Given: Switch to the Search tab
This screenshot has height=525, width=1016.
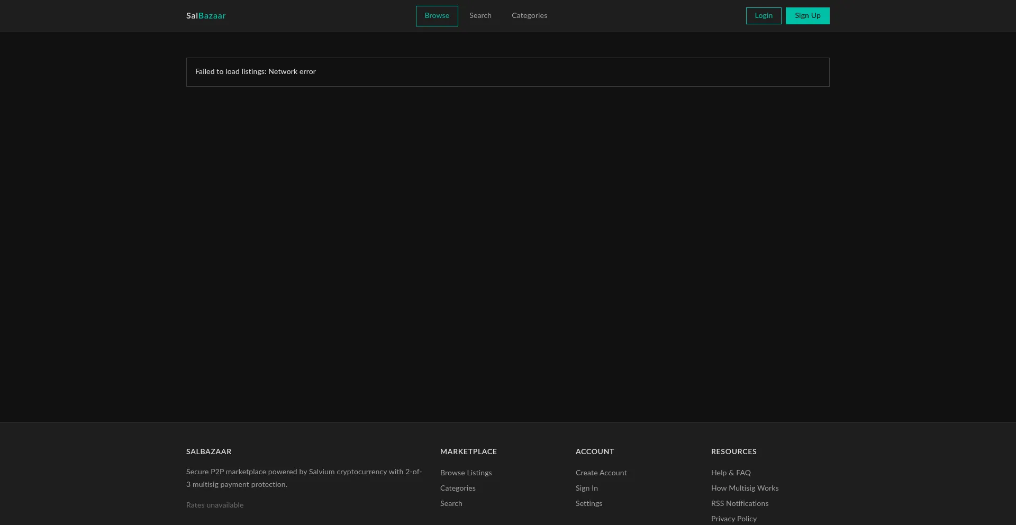Looking at the screenshot, I should [x=480, y=16].
